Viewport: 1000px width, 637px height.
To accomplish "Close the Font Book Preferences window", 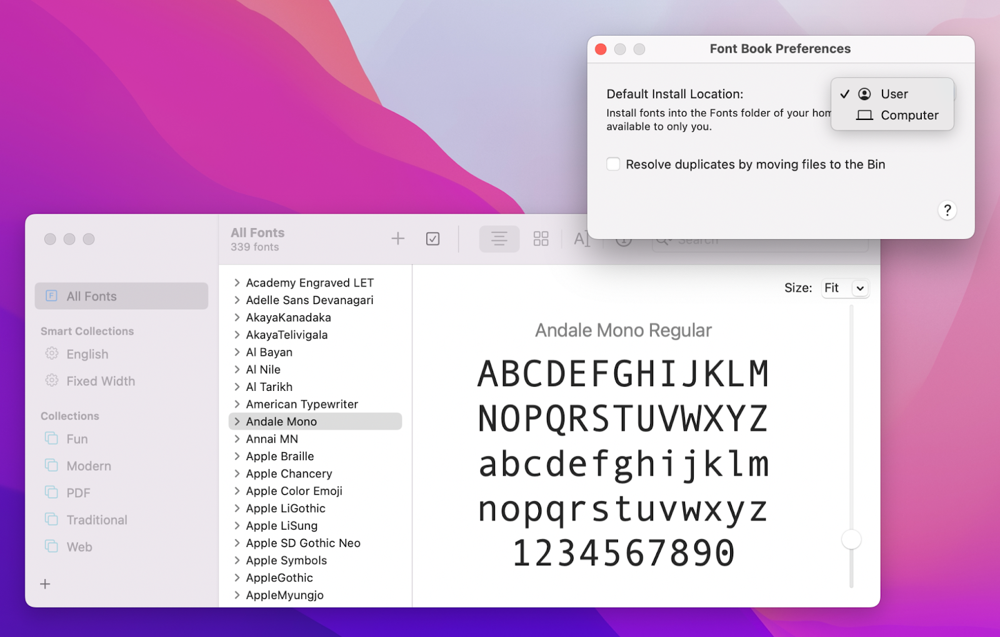I will (601, 49).
